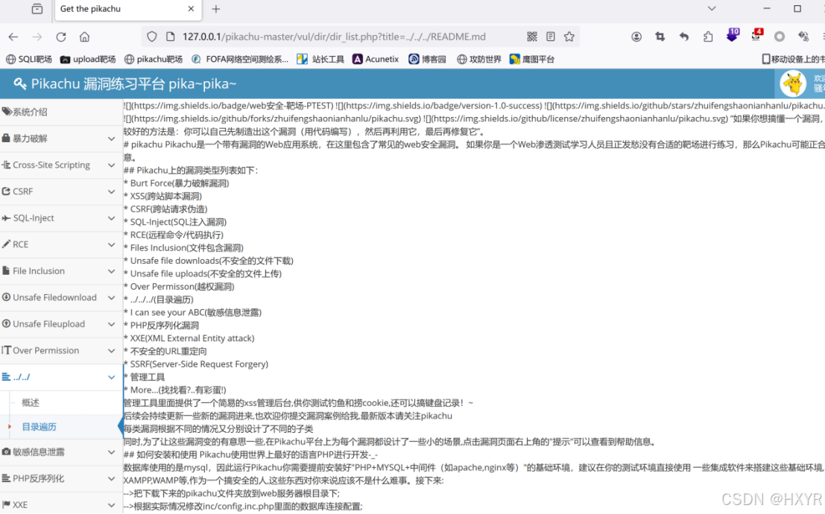Open the account profile icon

coord(636,37)
